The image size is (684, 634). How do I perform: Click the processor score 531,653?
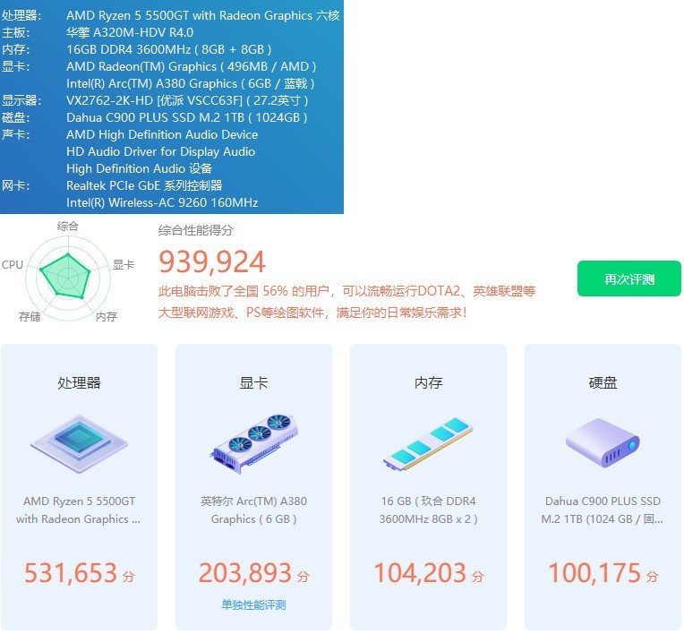click(x=71, y=572)
